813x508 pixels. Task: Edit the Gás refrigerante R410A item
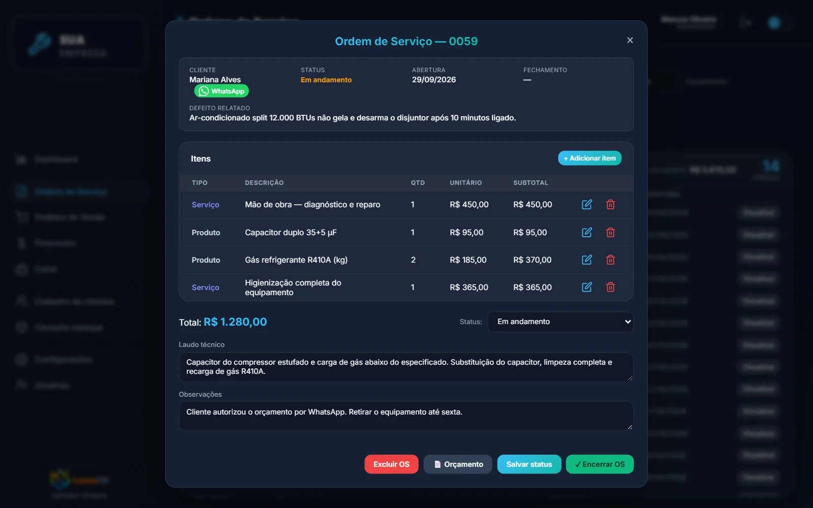587,260
